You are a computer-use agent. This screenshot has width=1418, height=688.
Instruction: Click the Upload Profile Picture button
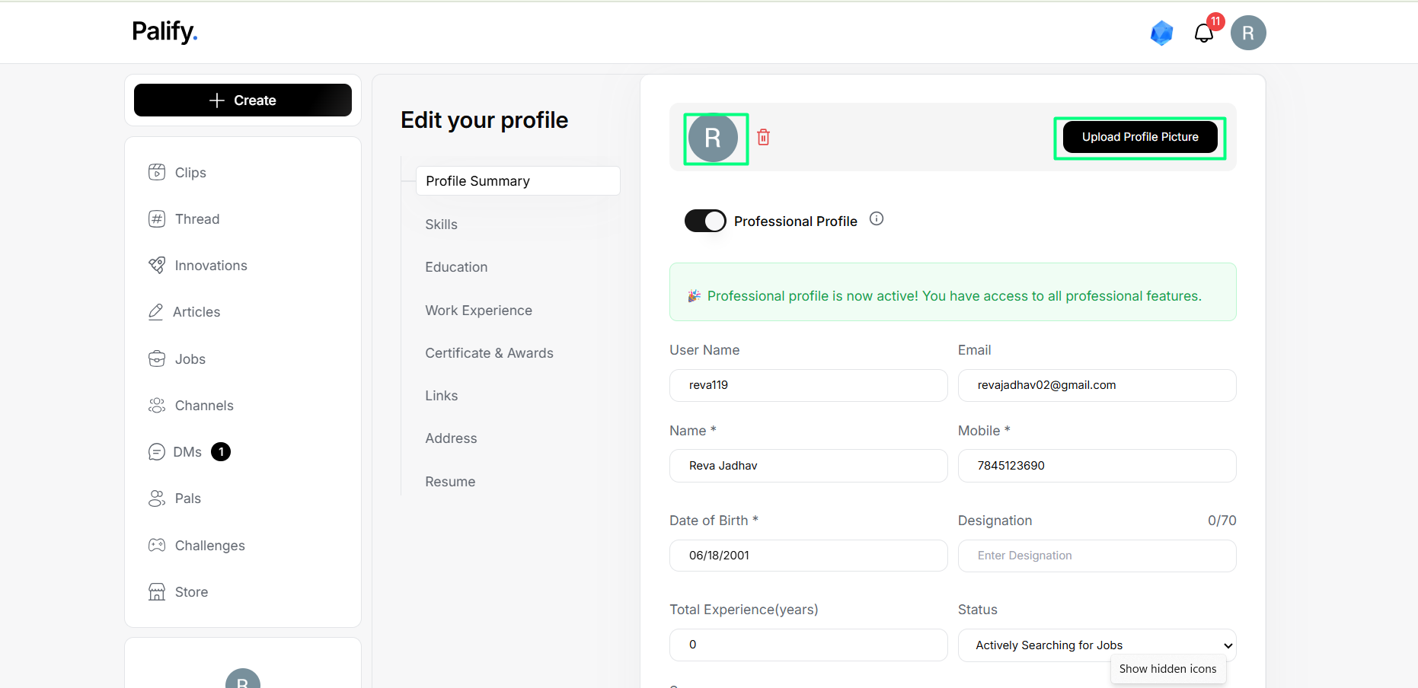pos(1140,137)
